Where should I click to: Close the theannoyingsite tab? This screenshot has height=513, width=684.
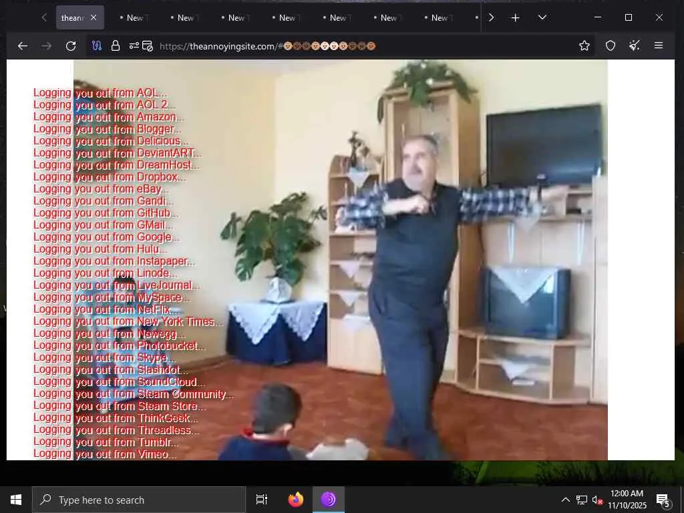[94, 18]
